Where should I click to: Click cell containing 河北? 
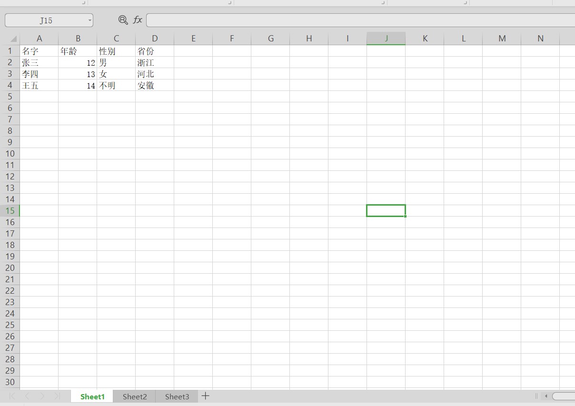point(155,74)
